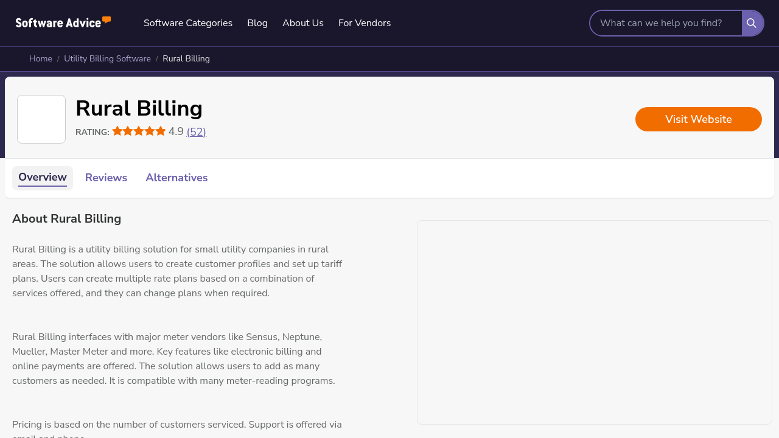Click the Rural Billing page title
Screen dimensions: 779x438
[x=139, y=109]
